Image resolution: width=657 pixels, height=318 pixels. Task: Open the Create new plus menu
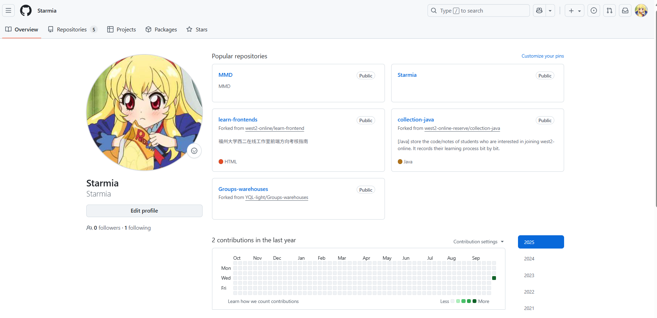click(575, 11)
